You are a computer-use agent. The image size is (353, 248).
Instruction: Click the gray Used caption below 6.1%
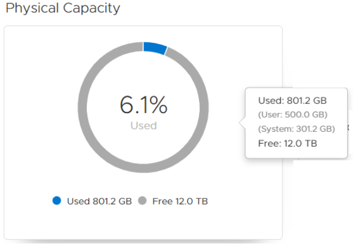click(143, 125)
